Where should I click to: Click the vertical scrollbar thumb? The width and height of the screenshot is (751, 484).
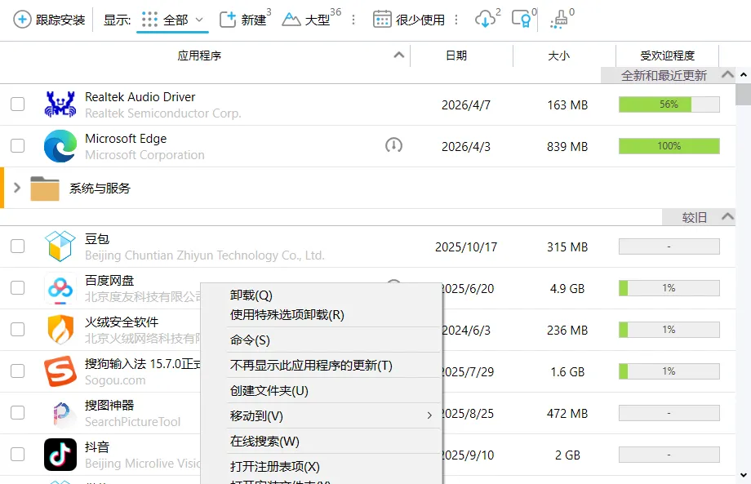(x=744, y=95)
